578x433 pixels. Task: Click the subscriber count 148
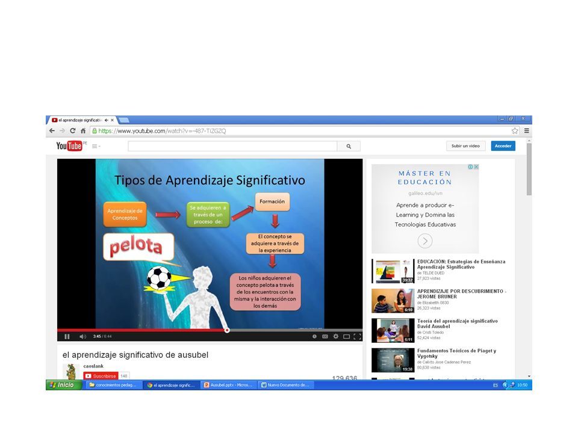click(124, 376)
